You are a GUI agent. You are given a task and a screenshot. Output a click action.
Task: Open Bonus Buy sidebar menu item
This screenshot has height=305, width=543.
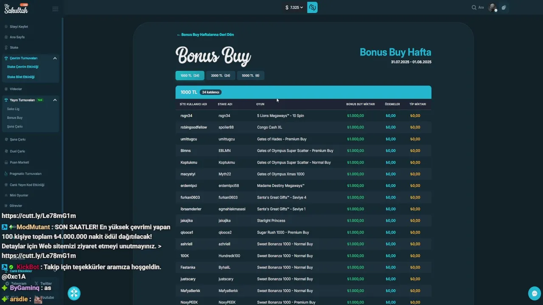click(x=15, y=118)
